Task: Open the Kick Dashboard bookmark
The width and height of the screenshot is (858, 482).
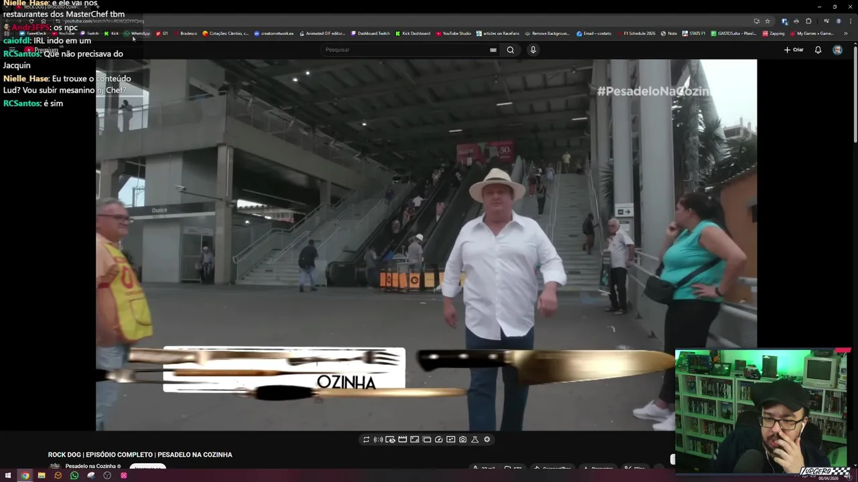Action: (413, 33)
